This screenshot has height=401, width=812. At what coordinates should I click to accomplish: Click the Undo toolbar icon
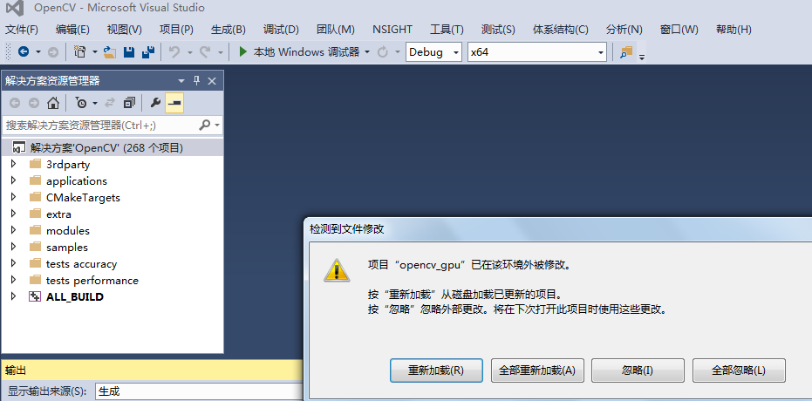(175, 51)
